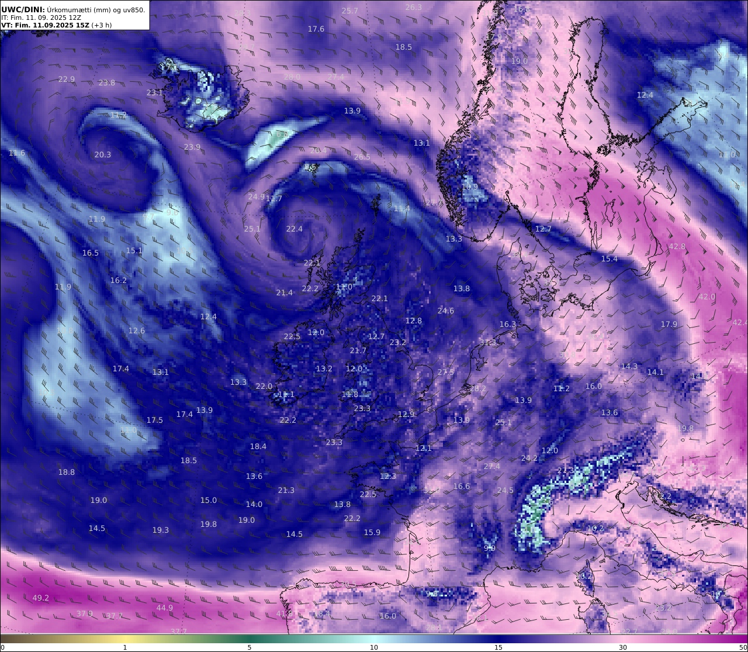Click the 25.7 value label
The height and width of the screenshot is (652, 748).
[x=350, y=11]
